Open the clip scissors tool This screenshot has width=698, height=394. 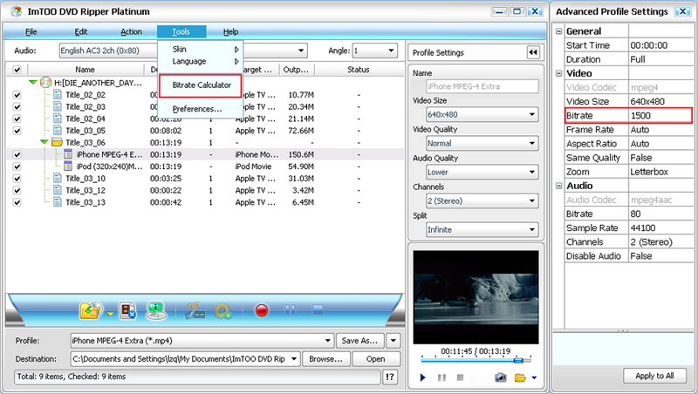[x=195, y=310]
